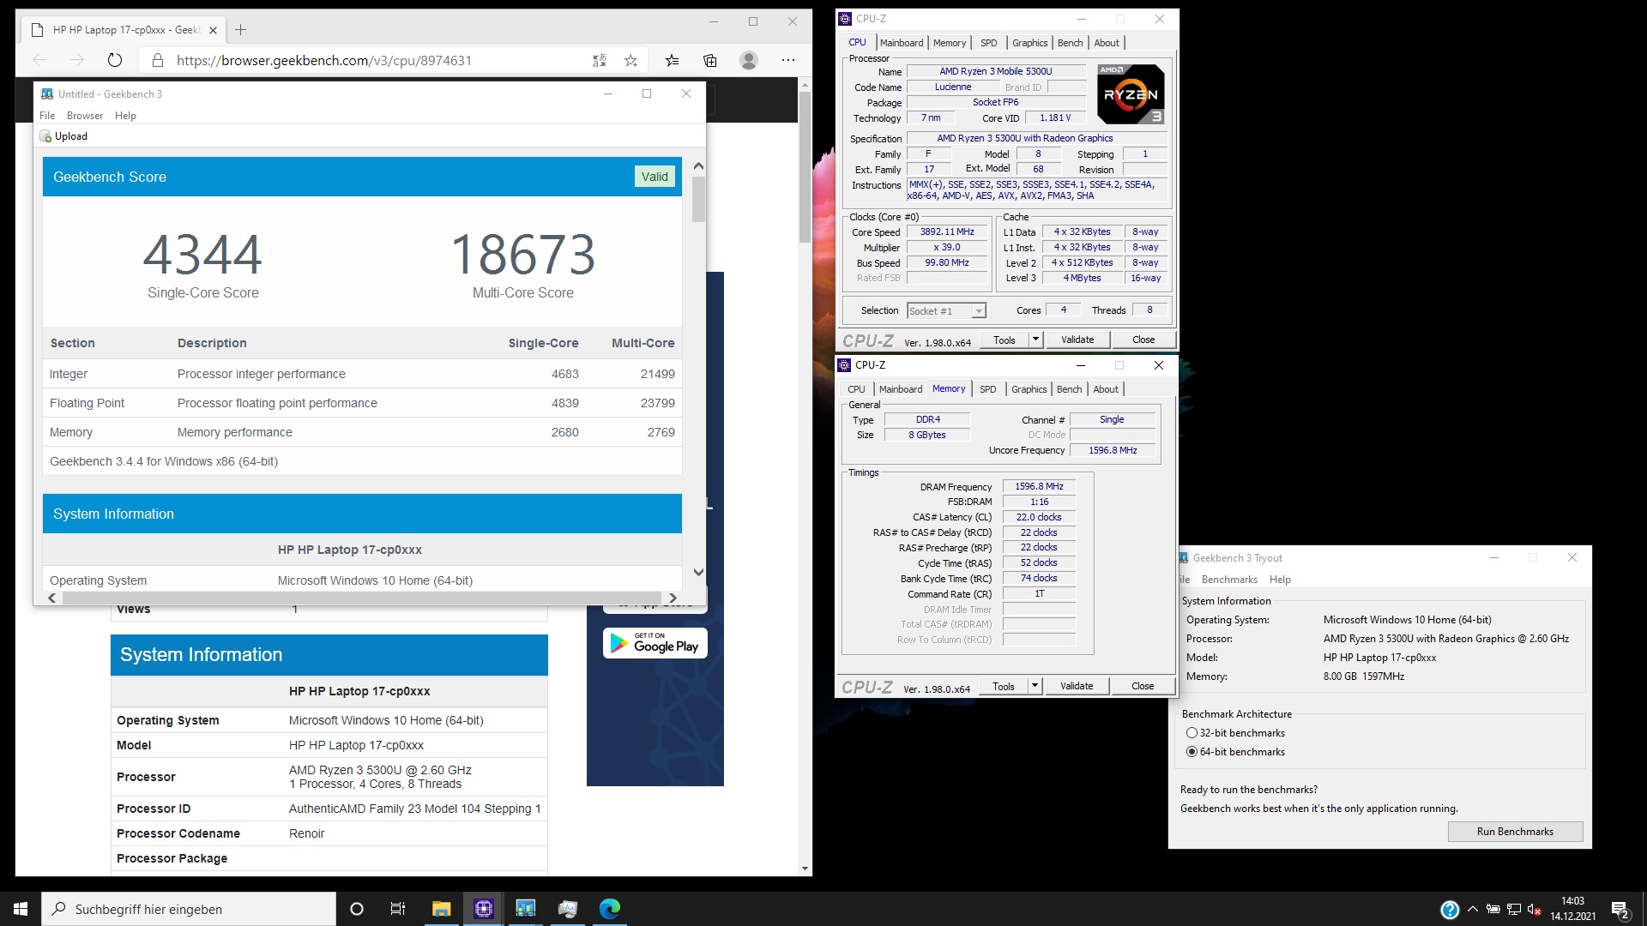Open the notification center icon
The width and height of the screenshot is (1647, 926).
[x=1620, y=910]
